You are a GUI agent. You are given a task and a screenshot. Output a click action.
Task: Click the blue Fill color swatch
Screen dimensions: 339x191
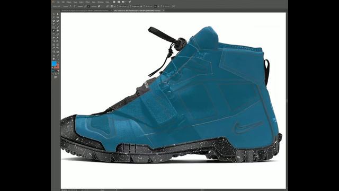tap(54, 64)
